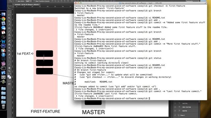Click the 'modified: README.txt' line in Terminal

[98, 82]
